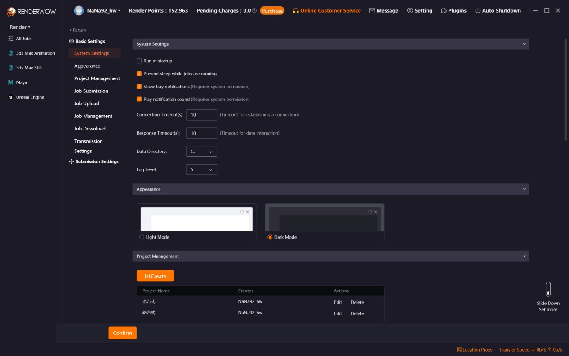This screenshot has height=356, width=569.
Task: Toggle Play notification sound checkbox
Action: pyautogui.click(x=139, y=99)
